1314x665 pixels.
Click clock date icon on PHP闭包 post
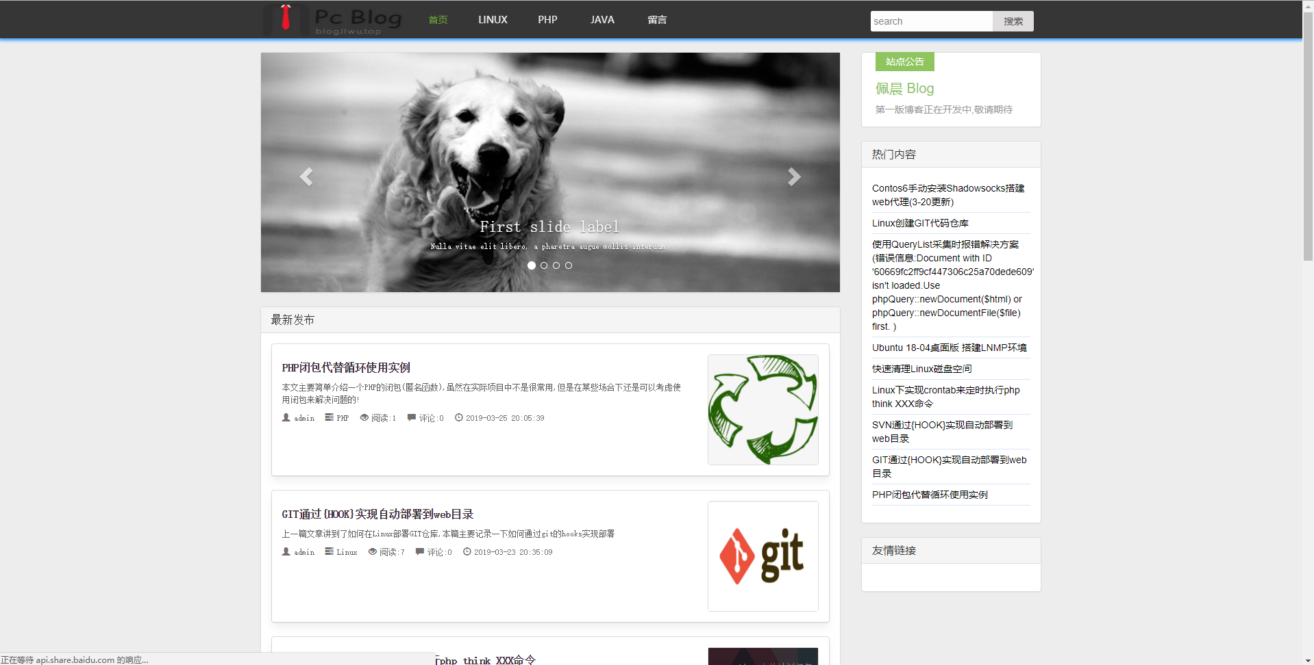coord(459,417)
